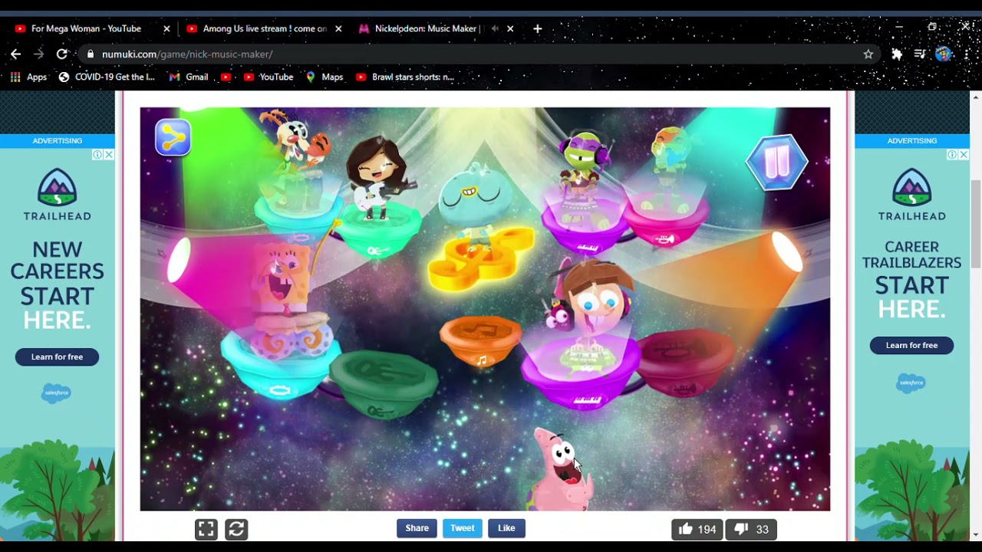Screen dimensions: 982x552
Task: Click the Facebook Like button
Action: (x=506, y=528)
